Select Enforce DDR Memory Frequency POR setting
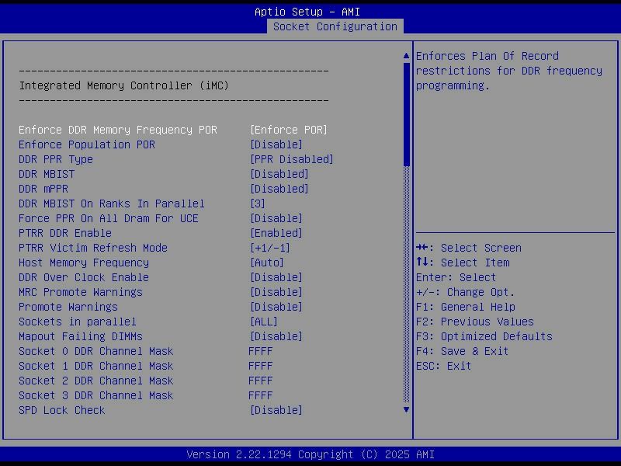Screen dimensions: 621x466 pyautogui.click(x=118, y=130)
